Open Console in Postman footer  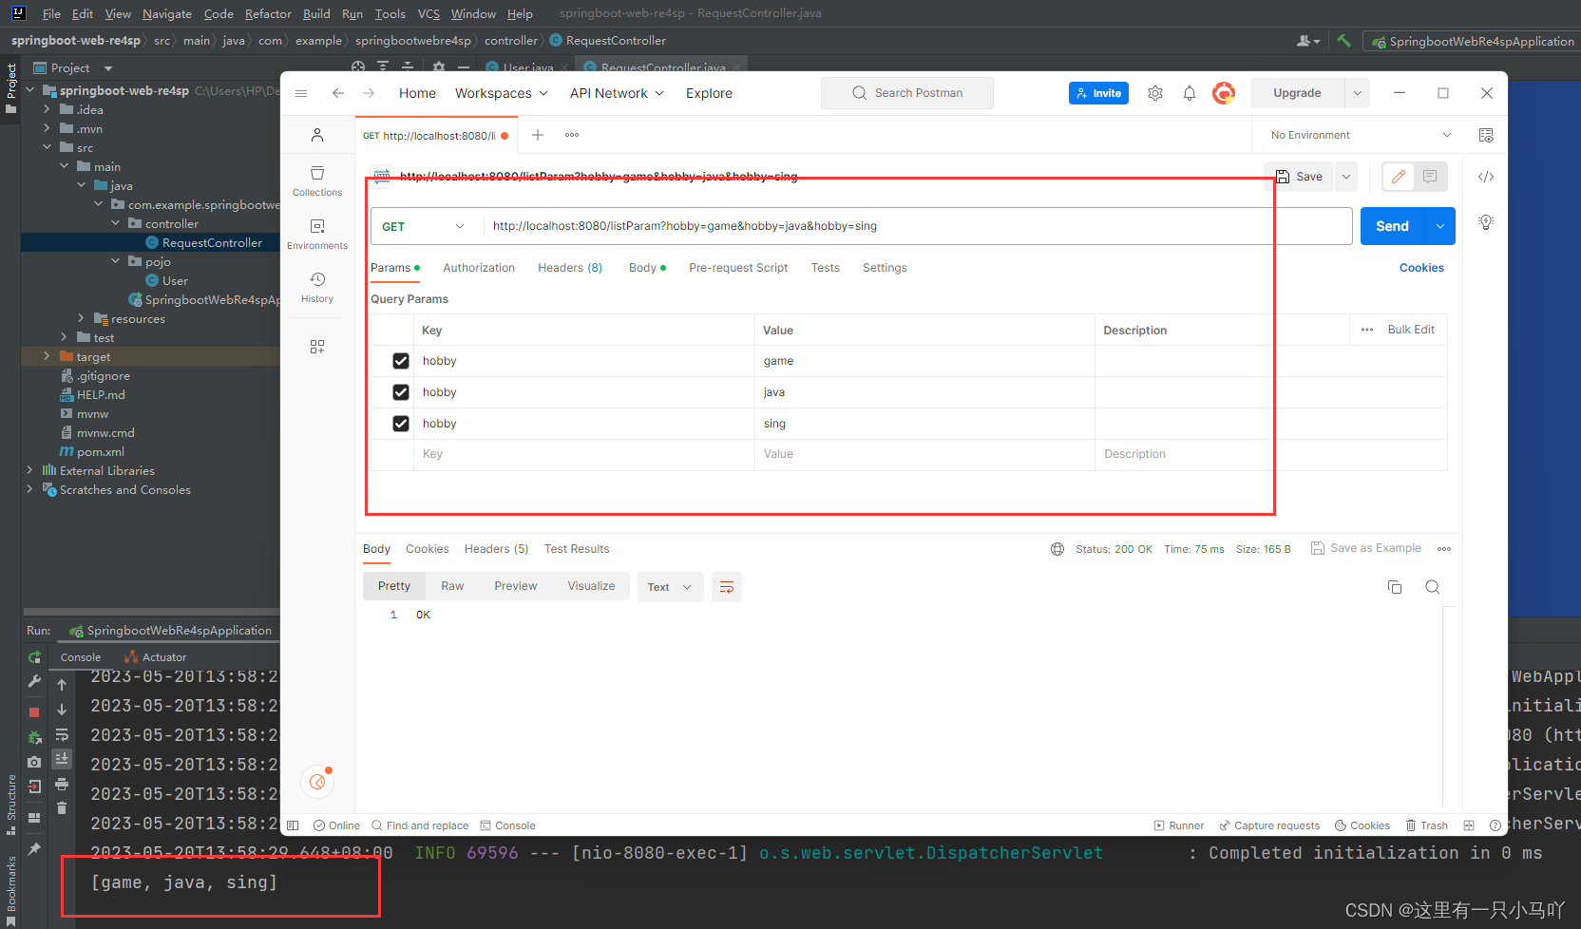click(x=508, y=825)
